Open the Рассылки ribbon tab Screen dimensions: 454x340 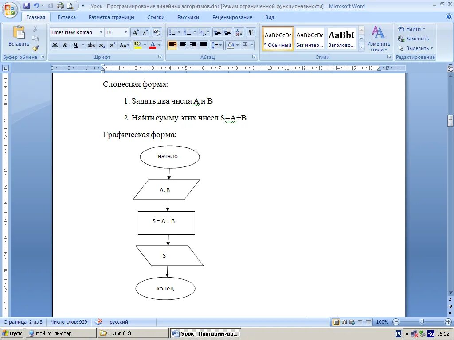(188, 17)
